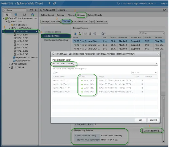Click the actions icon above the paths table
This screenshot has width=169, height=147.
[x=55, y=73]
